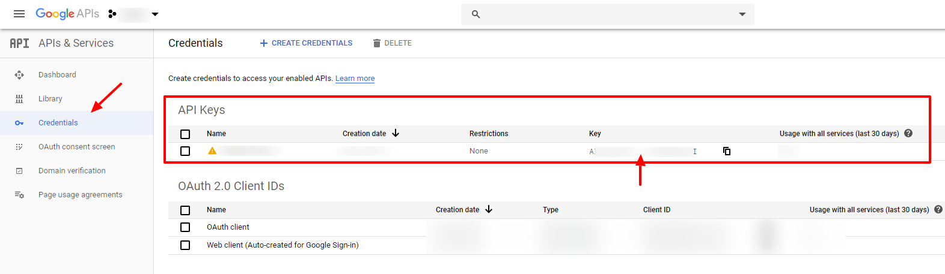The image size is (945, 274).
Task: Expand the search bar dropdown arrow
Action: [742, 14]
